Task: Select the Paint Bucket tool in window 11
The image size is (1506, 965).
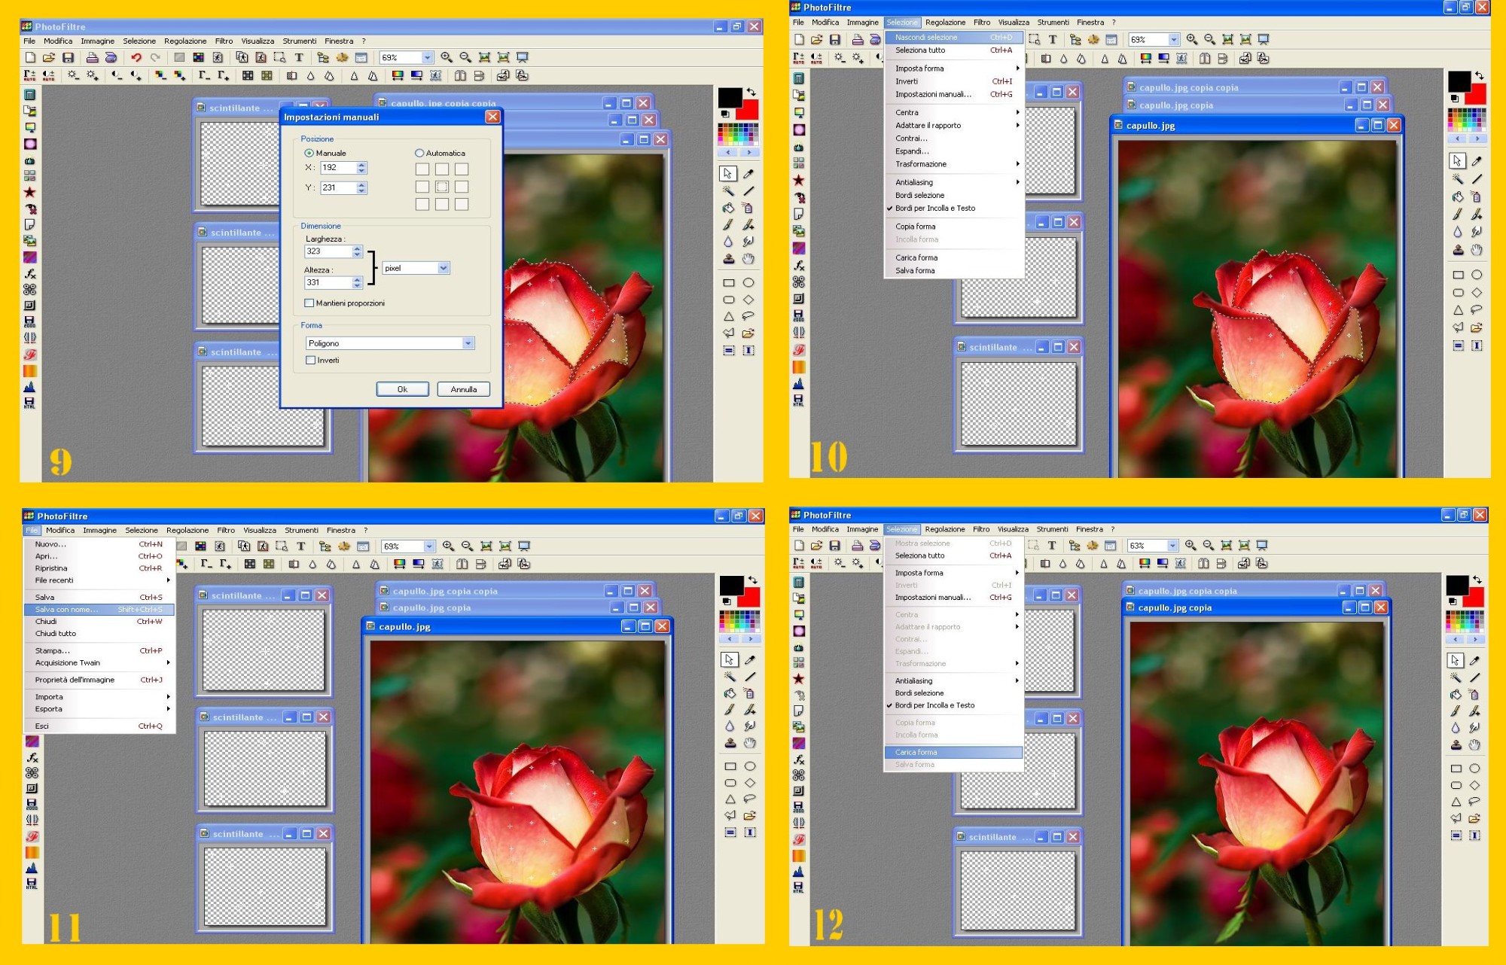Action: pos(730,693)
